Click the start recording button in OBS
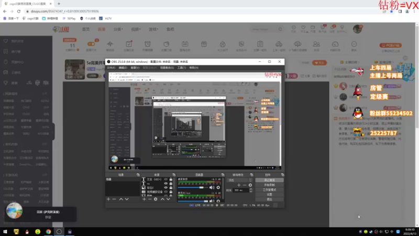This screenshot has width=419, height=236. pos(269,185)
